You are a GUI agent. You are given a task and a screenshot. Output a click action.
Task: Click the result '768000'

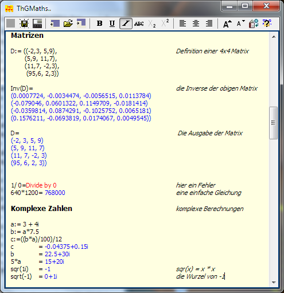55,193
